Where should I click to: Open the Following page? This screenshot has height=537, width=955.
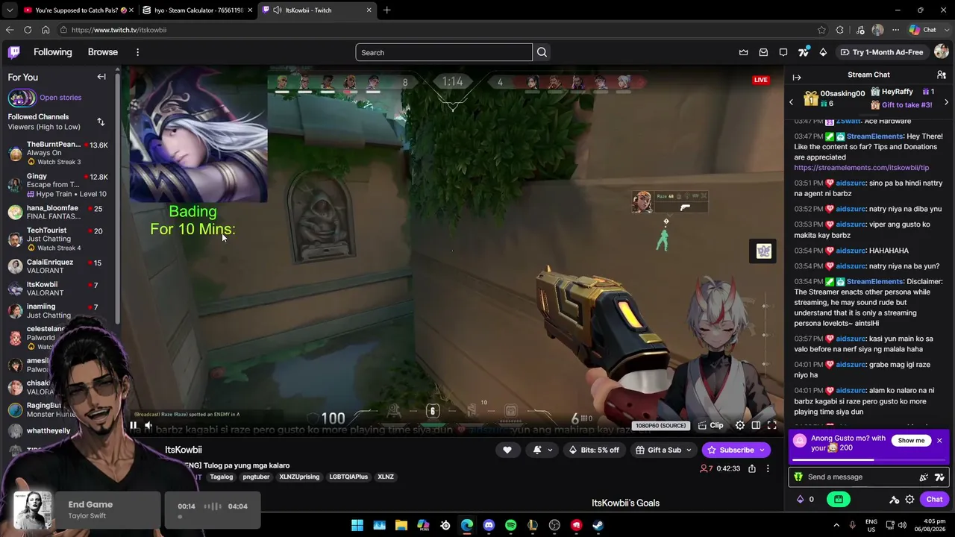[x=53, y=52]
